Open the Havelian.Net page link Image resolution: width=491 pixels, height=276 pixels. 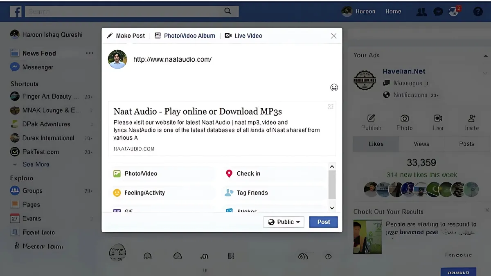coord(404,71)
